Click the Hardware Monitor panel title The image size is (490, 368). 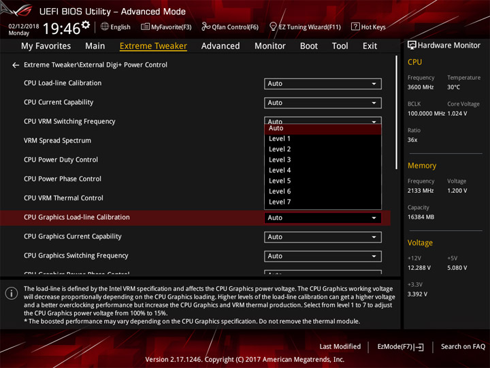[448, 46]
